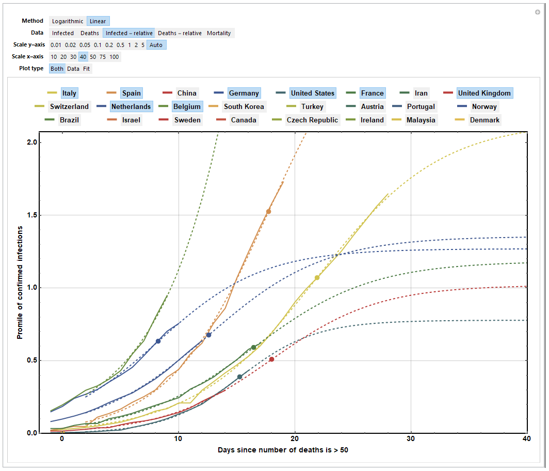Set y-axis scale to 0.05
This screenshot has height=471, width=549.
pos(85,45)
